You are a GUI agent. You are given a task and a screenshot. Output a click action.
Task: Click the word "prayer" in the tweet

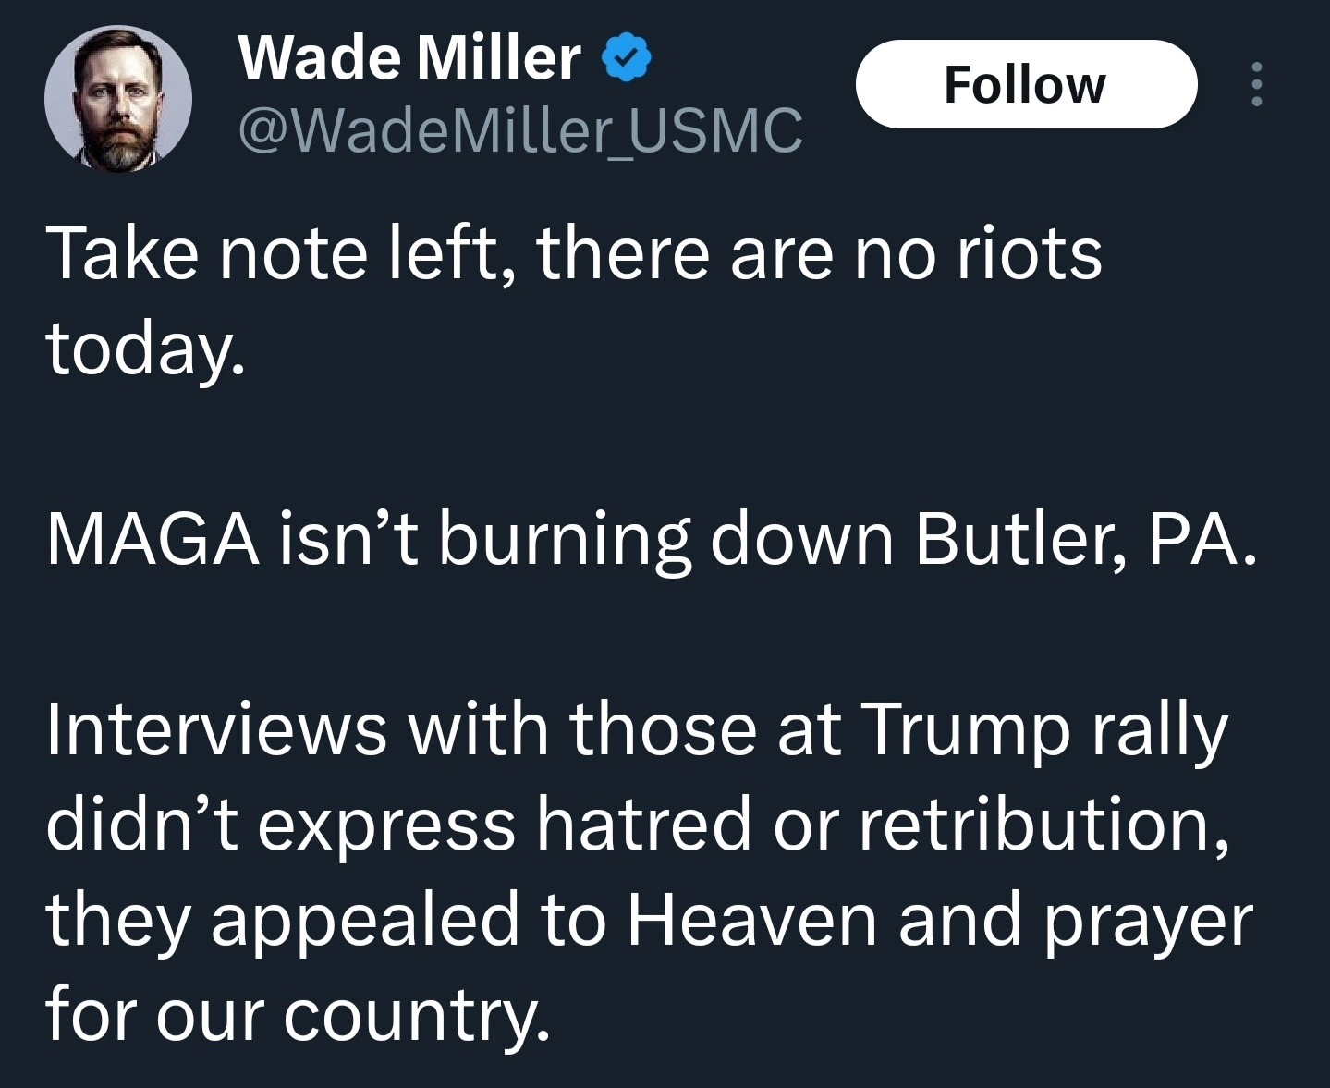click(x=1148, y=922)
